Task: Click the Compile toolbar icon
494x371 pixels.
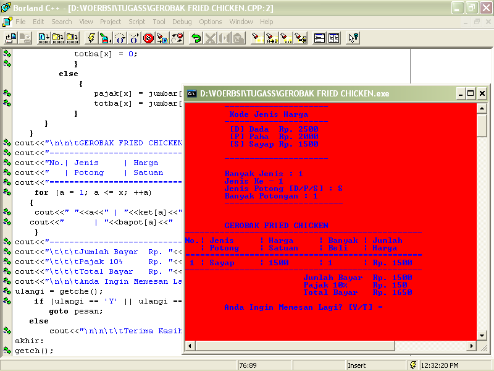Action: coord(43,38)
